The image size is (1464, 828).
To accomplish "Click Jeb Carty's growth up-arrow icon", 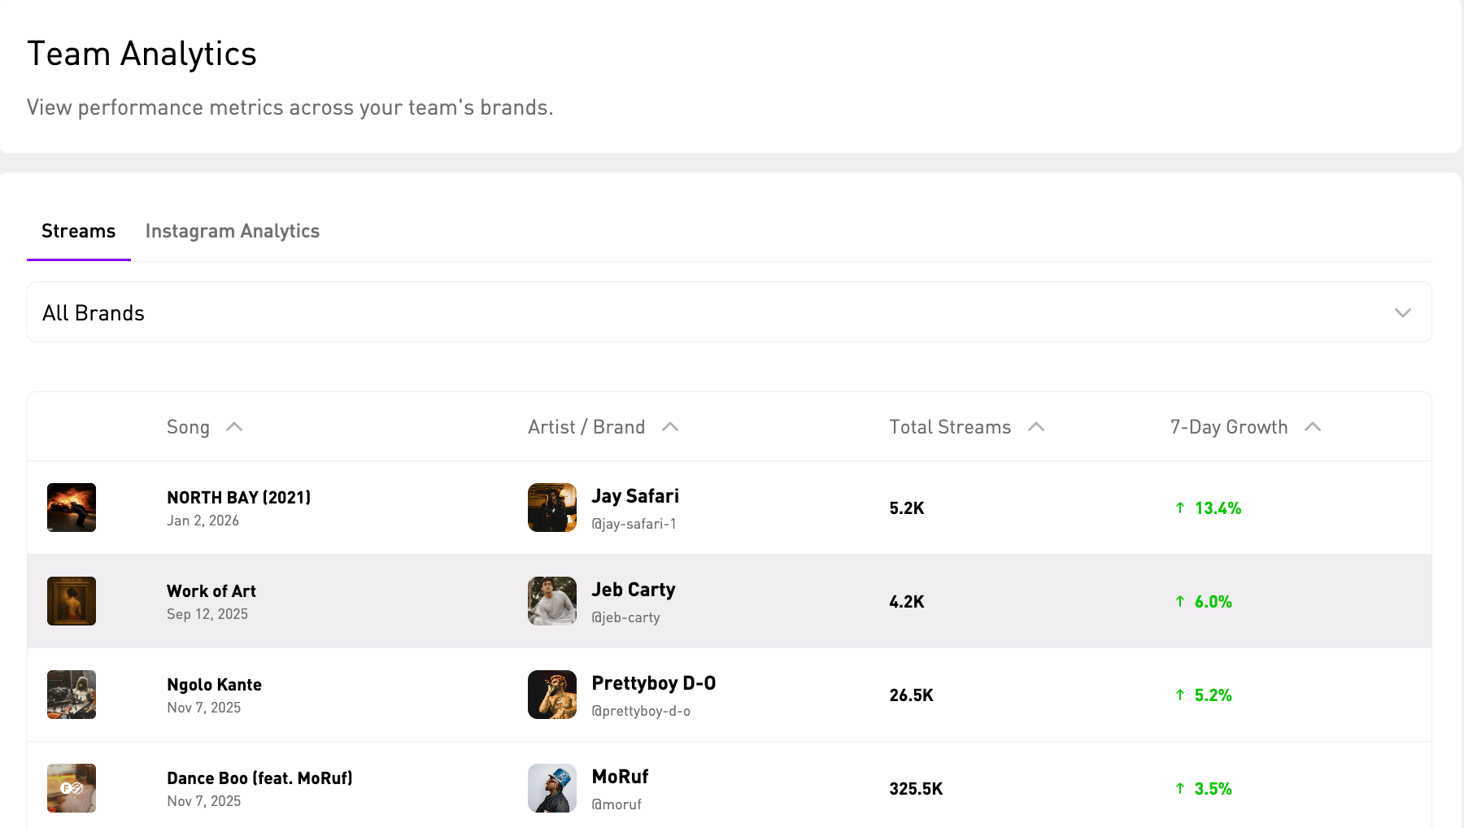I will (1180, 602).
